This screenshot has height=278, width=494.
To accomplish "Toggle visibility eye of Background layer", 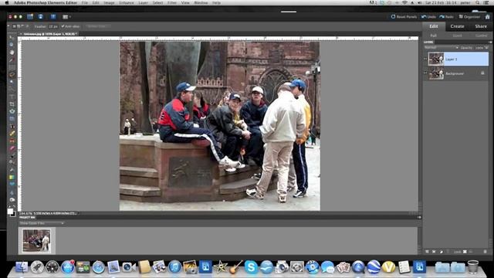I will coord(425,73).
